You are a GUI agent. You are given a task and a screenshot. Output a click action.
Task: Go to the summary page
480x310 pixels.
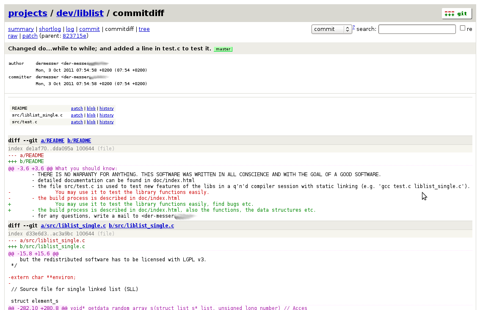[21, 29]
